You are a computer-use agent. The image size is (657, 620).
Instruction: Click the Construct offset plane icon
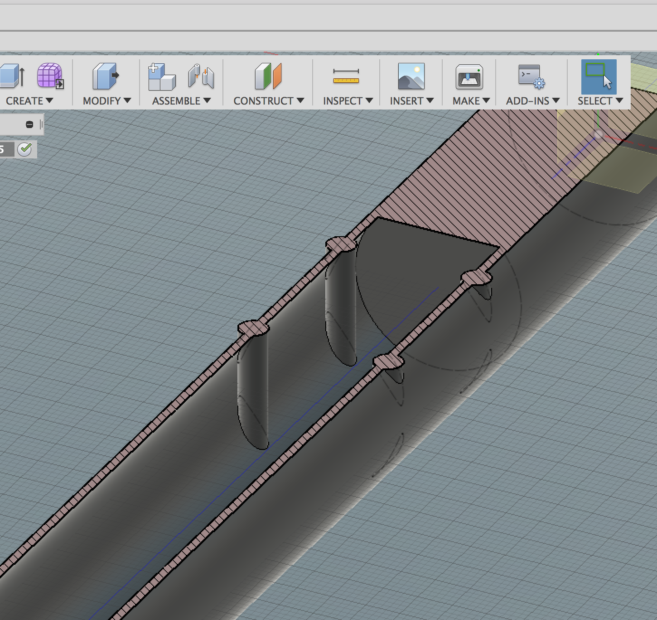[267, 77]
